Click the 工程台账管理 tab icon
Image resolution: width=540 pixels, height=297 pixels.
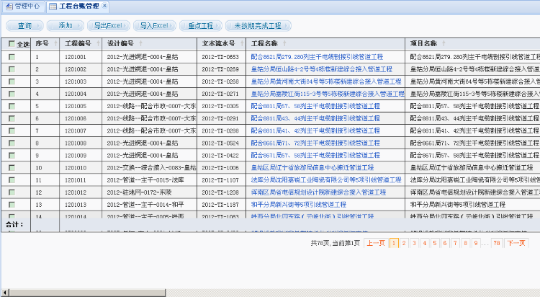53,6
